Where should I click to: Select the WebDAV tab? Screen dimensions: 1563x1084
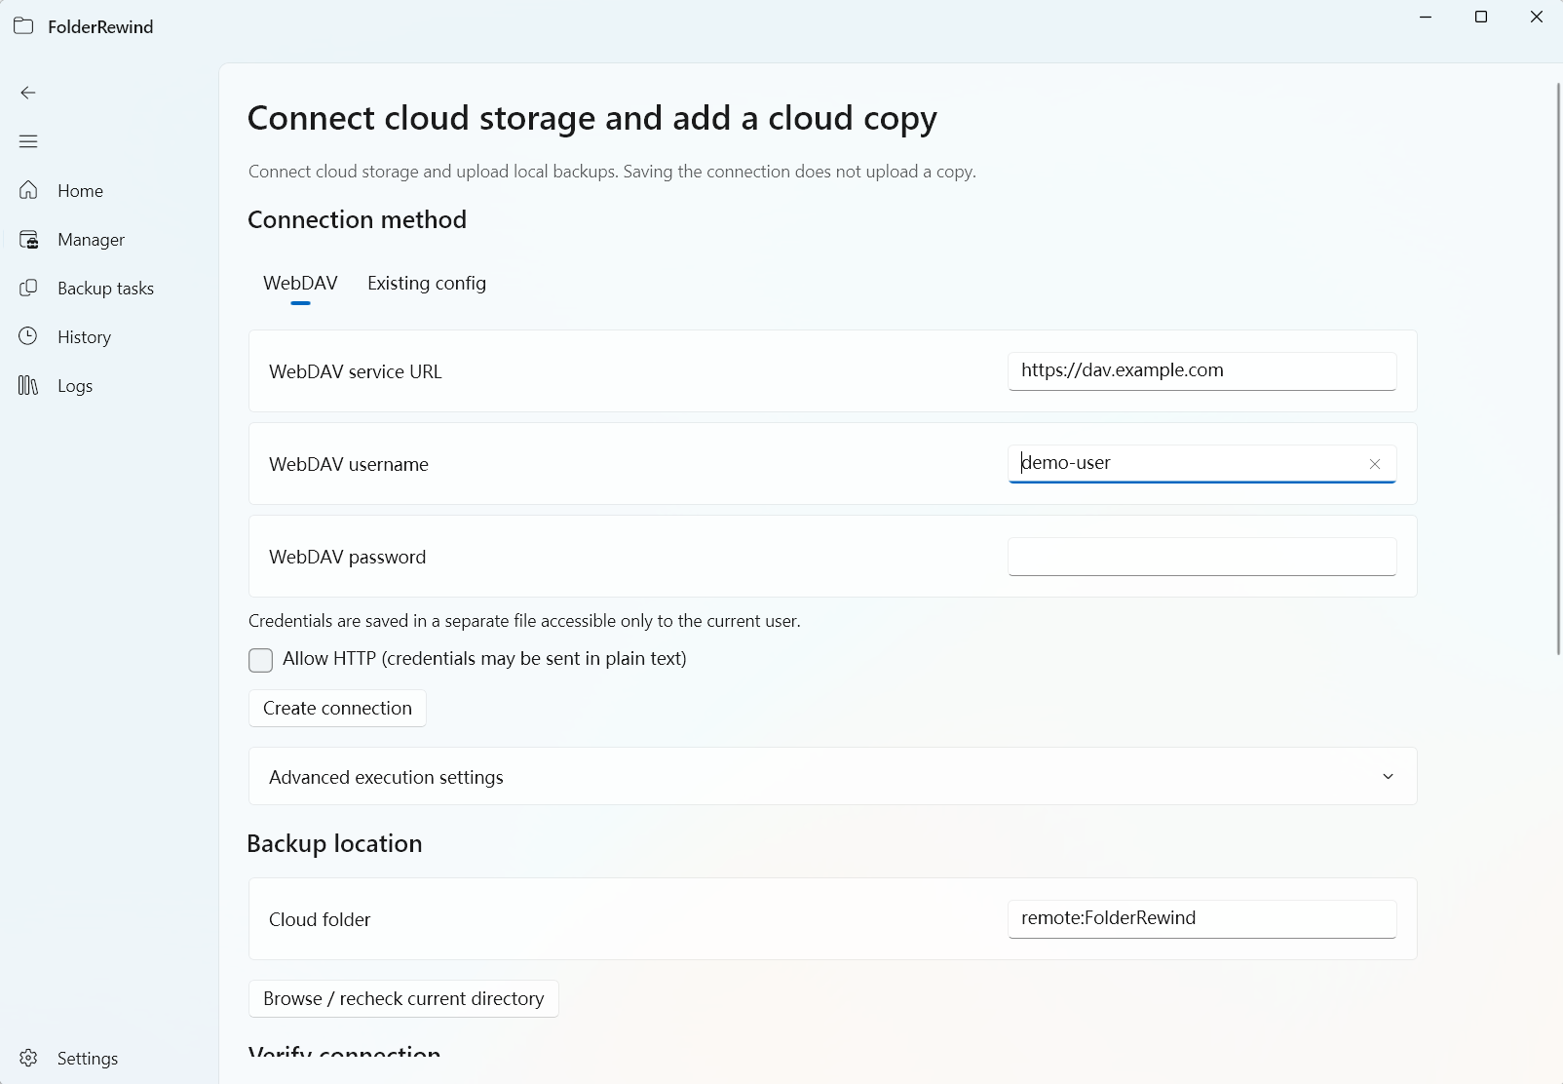(300, 283)
